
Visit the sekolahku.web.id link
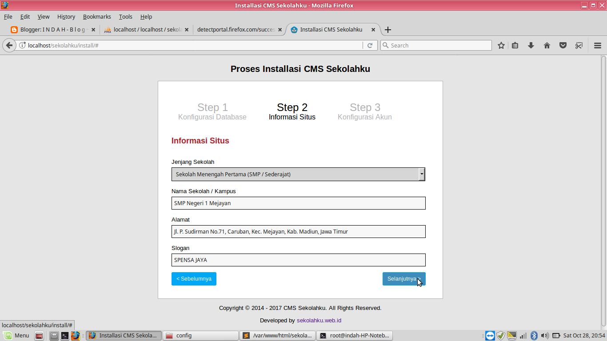pyautogui.click(x=320, y=320)
